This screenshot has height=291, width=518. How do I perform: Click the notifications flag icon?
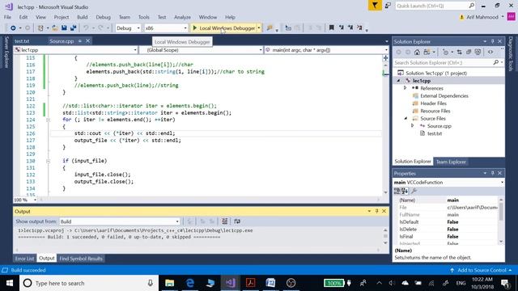coord(375,6)
